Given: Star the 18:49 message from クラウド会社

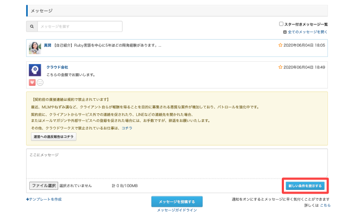Looking at the screenshot, I should click(x=281, y=67).
